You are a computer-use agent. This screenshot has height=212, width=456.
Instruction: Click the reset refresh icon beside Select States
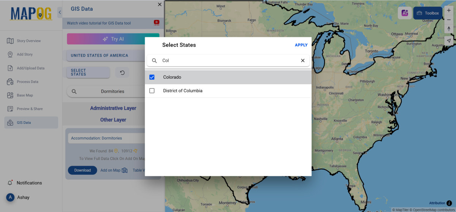click(x=122, y=73)
